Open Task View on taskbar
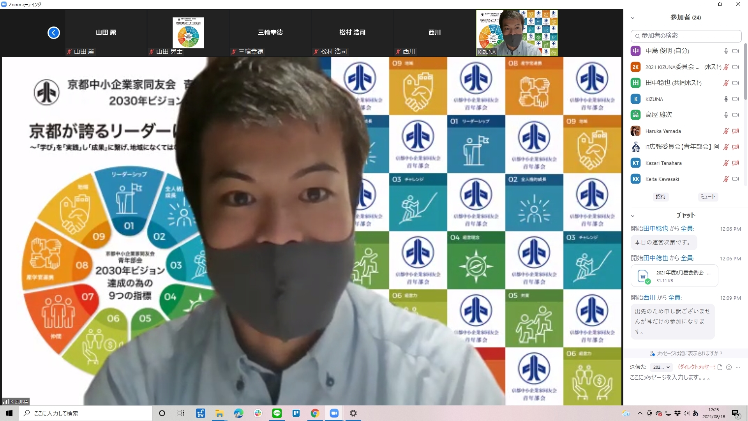The width and height of the screenshot is (748, 421). click(181, 413)
